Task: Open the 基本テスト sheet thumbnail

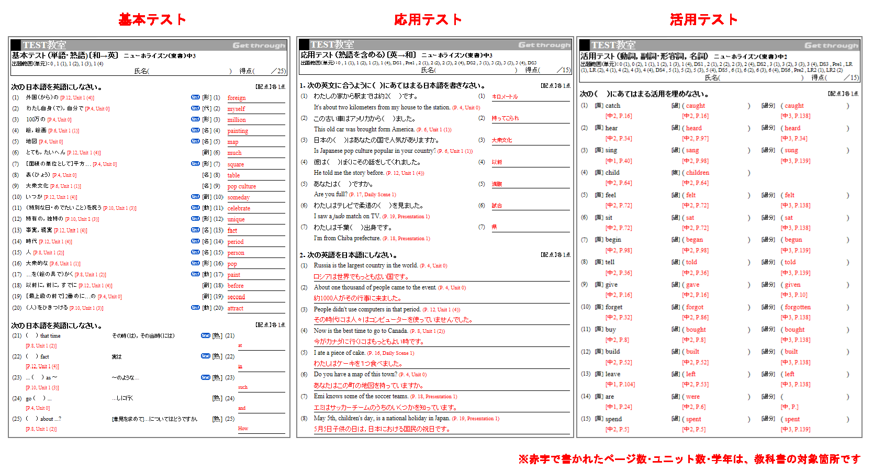Action: tap(149, 237)
